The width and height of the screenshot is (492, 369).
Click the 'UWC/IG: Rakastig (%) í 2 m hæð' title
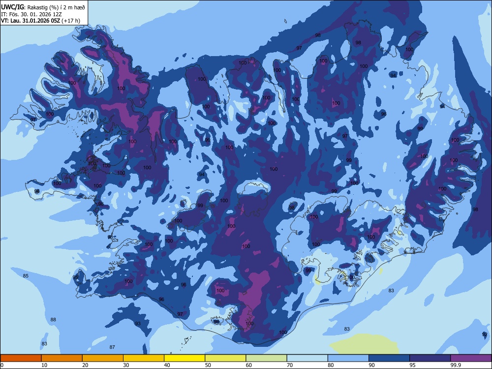click(x=43, y=7)
